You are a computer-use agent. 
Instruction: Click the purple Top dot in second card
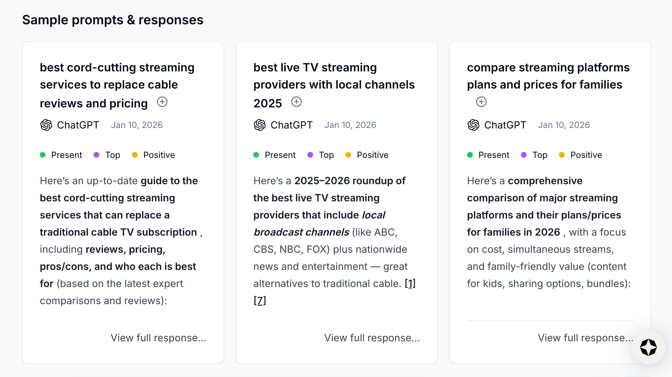point(310,155)
